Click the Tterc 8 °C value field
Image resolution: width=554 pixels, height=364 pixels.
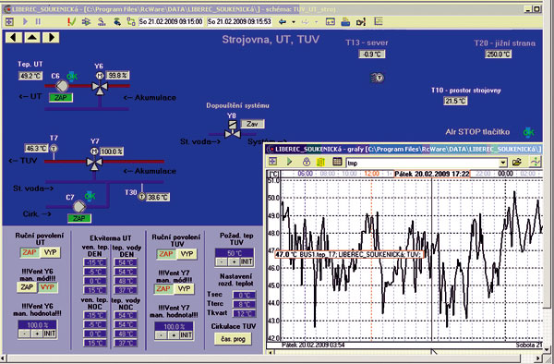(244, 304)
